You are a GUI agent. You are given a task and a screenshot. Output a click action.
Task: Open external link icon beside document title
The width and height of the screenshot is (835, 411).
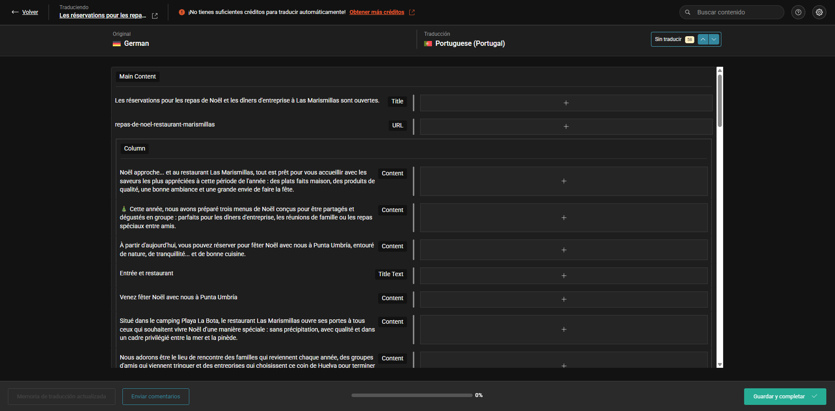155,16
